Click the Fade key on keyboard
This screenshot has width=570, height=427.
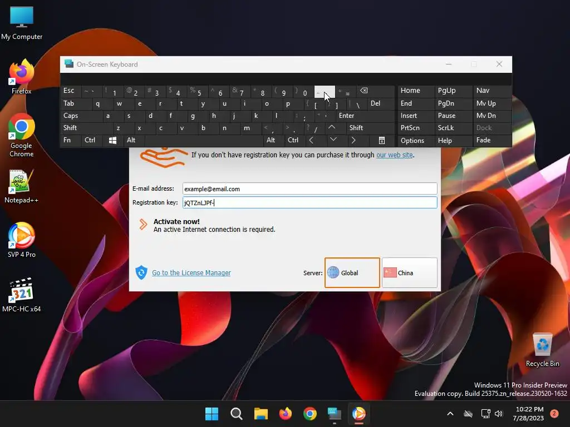point(492,140)
